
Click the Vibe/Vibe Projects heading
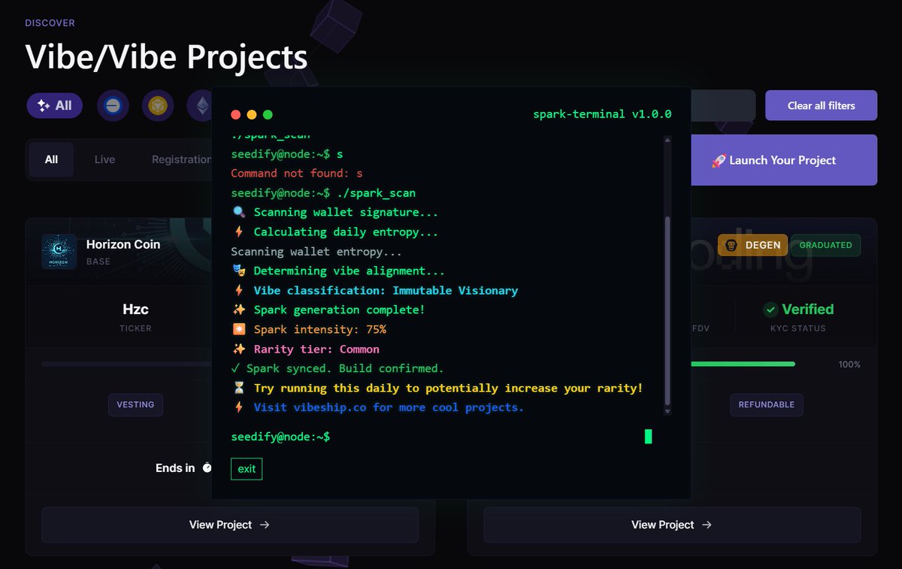166,56
